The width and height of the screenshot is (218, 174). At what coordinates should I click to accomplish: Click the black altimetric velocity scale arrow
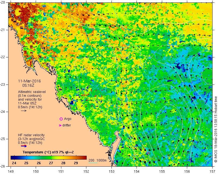(24, 111)
